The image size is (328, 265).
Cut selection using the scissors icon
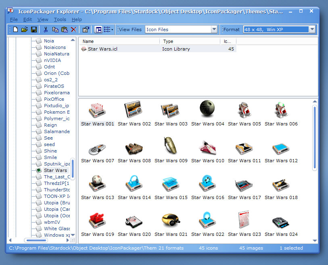(x=46, y=30)
